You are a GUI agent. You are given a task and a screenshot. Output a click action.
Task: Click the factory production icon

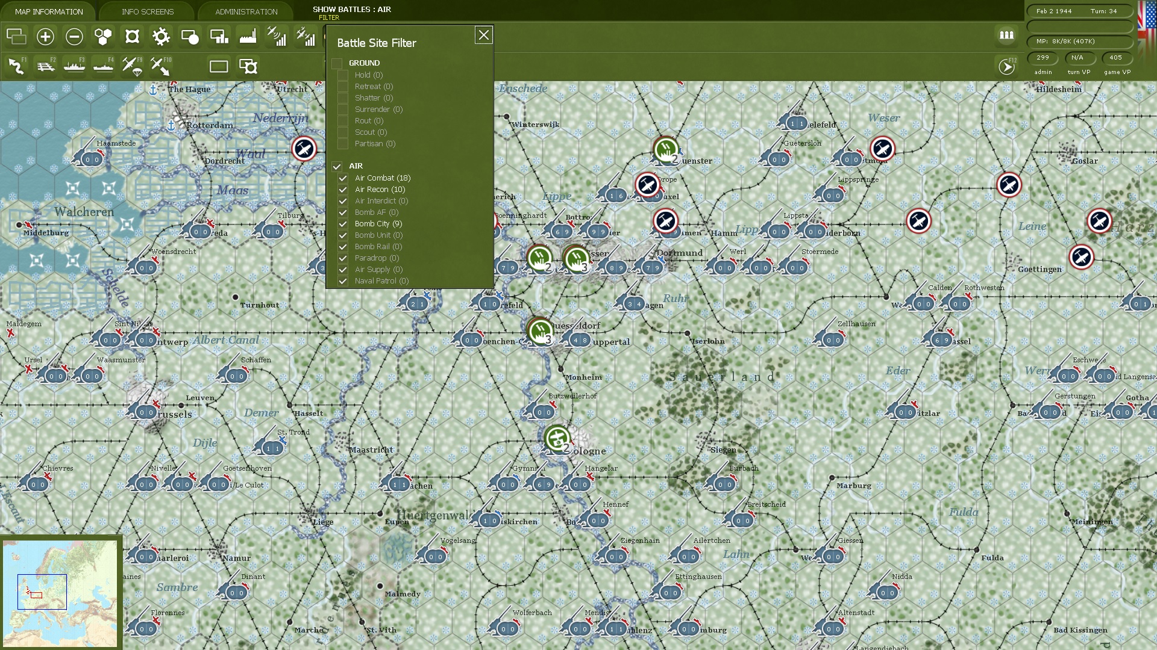pos(248,37)
